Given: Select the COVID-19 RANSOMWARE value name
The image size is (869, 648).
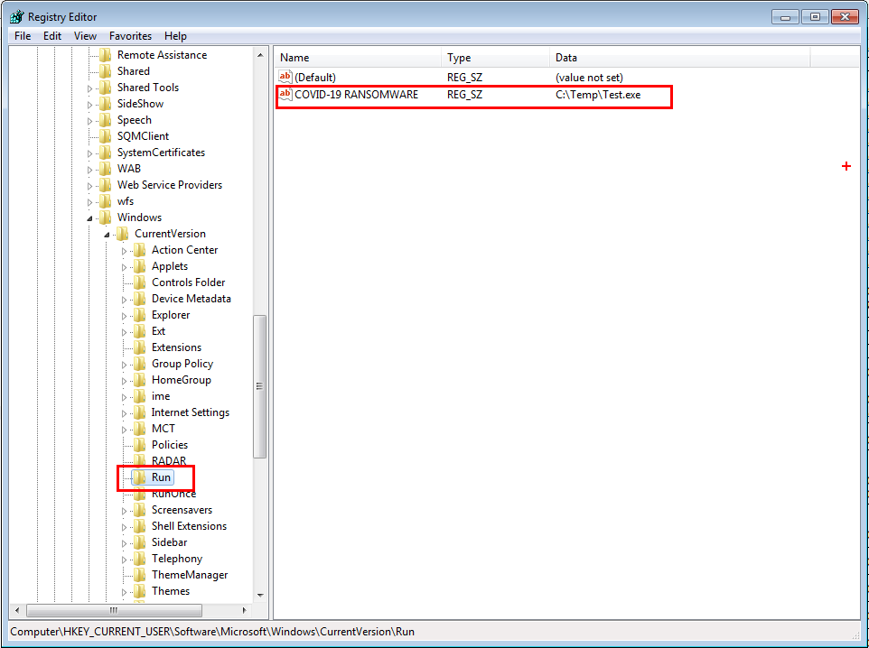Looking at the screenshot, I should coord(356,95).
